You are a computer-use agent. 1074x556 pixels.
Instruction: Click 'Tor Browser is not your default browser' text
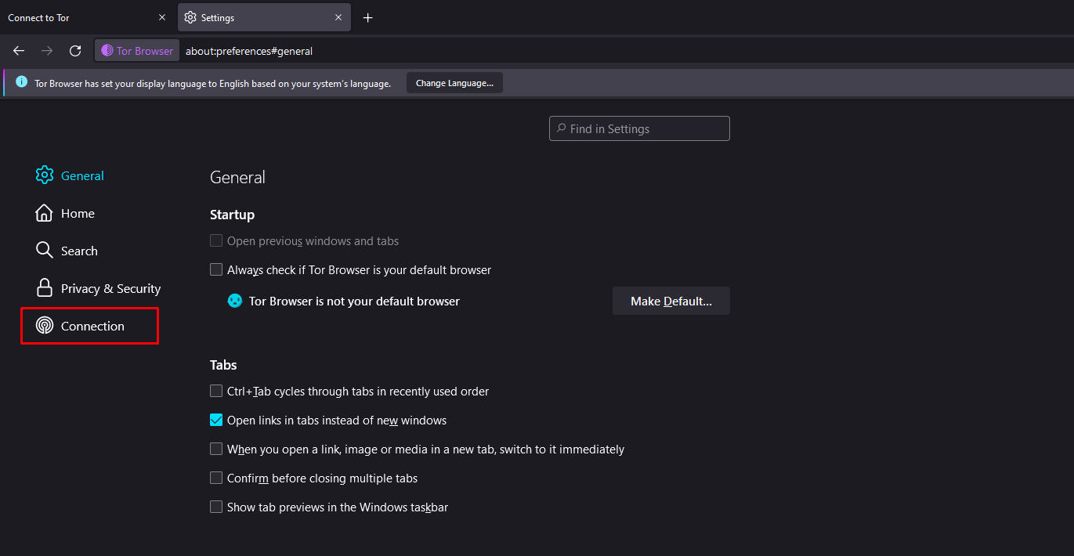(x=354, y=301)
